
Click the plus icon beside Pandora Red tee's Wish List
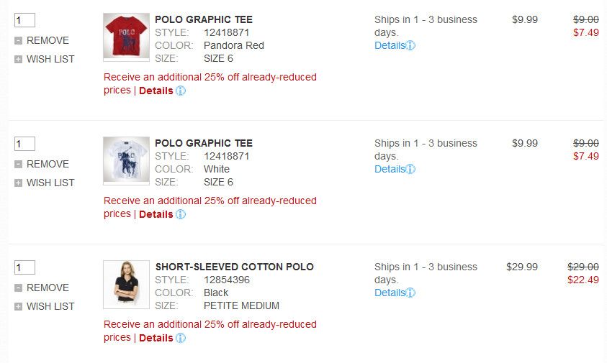[x=18, y=60]
